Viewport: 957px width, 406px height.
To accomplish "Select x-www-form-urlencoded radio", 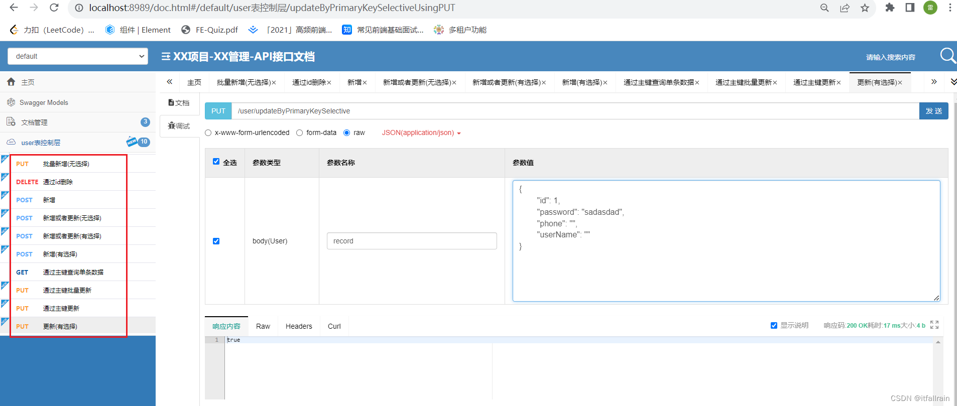I will (x=208, y=133).
